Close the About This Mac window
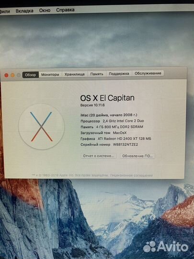Image resolution: width=194 pixels, height=259 pixels. coord(6,75)
